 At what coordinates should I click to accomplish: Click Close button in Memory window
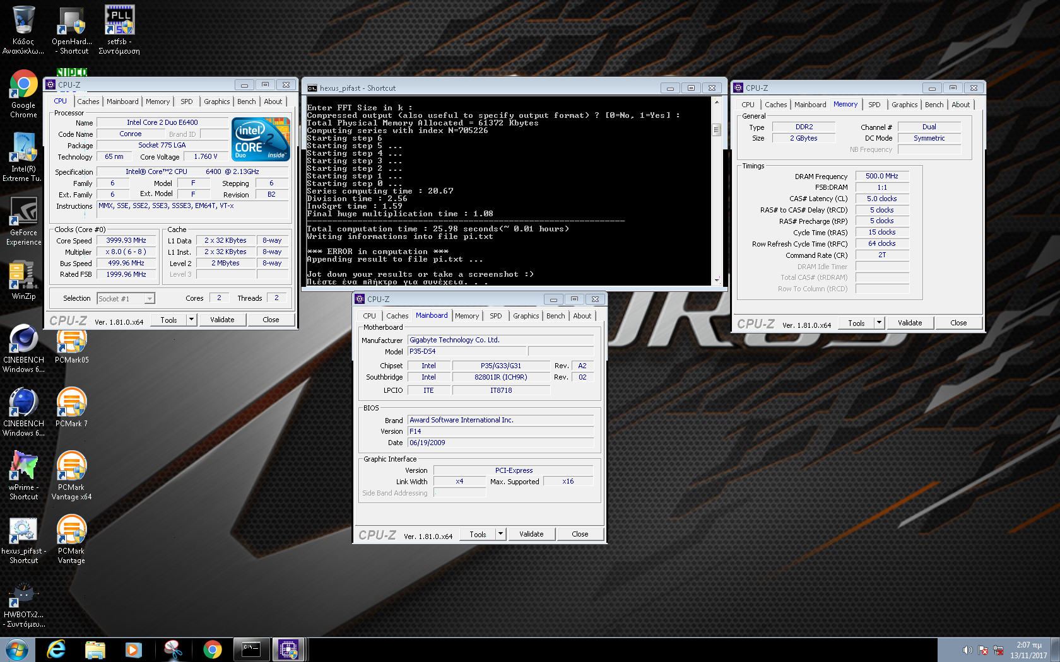point(958,323)
